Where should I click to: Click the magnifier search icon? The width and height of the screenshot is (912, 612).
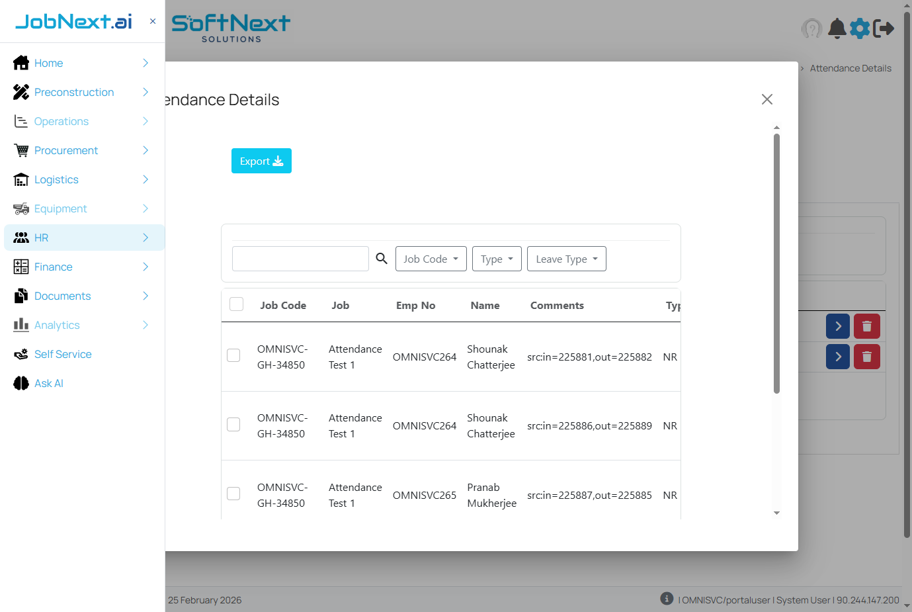(382, 259)
